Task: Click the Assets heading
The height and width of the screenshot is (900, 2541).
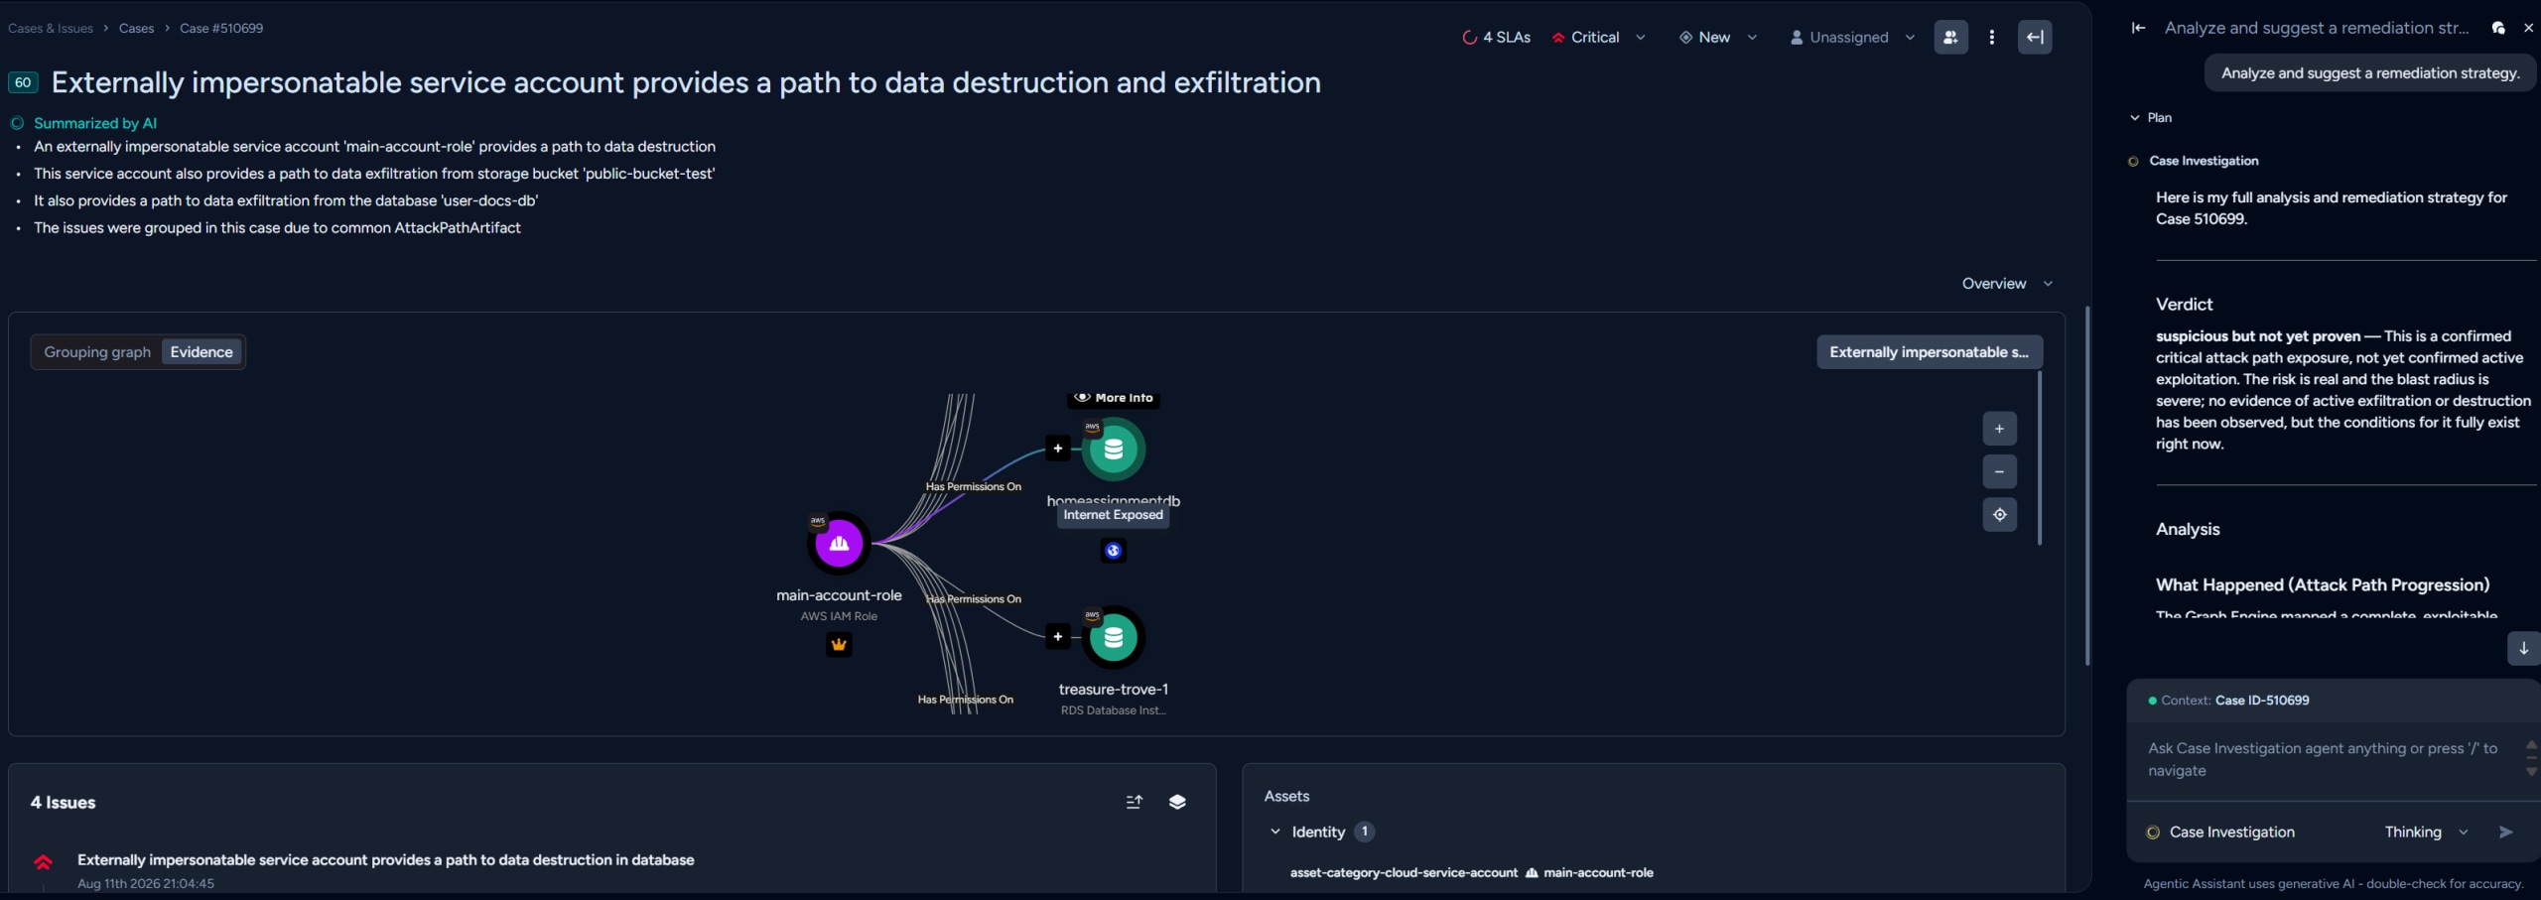Action: pyautogui.click(x=1286, y=797)
